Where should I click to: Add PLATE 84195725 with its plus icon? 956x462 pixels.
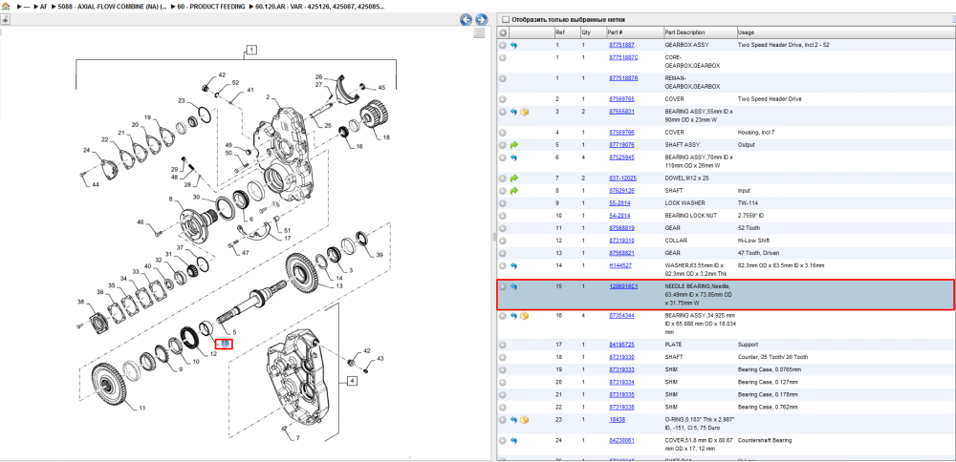pos(503,345)
